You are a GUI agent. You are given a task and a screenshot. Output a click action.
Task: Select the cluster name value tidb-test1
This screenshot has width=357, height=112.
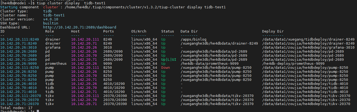54,15
